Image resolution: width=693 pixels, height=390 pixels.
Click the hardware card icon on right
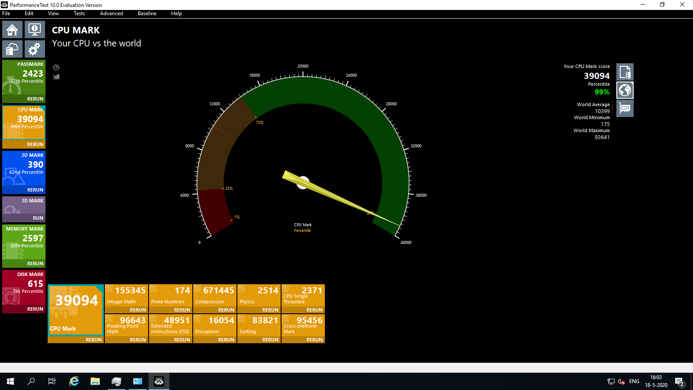pyautogui.click(x=625, y=108)
